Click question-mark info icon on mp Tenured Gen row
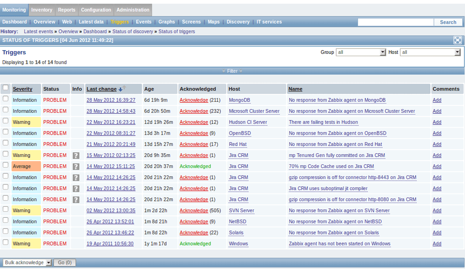465x273 pixels. point(76,155)
